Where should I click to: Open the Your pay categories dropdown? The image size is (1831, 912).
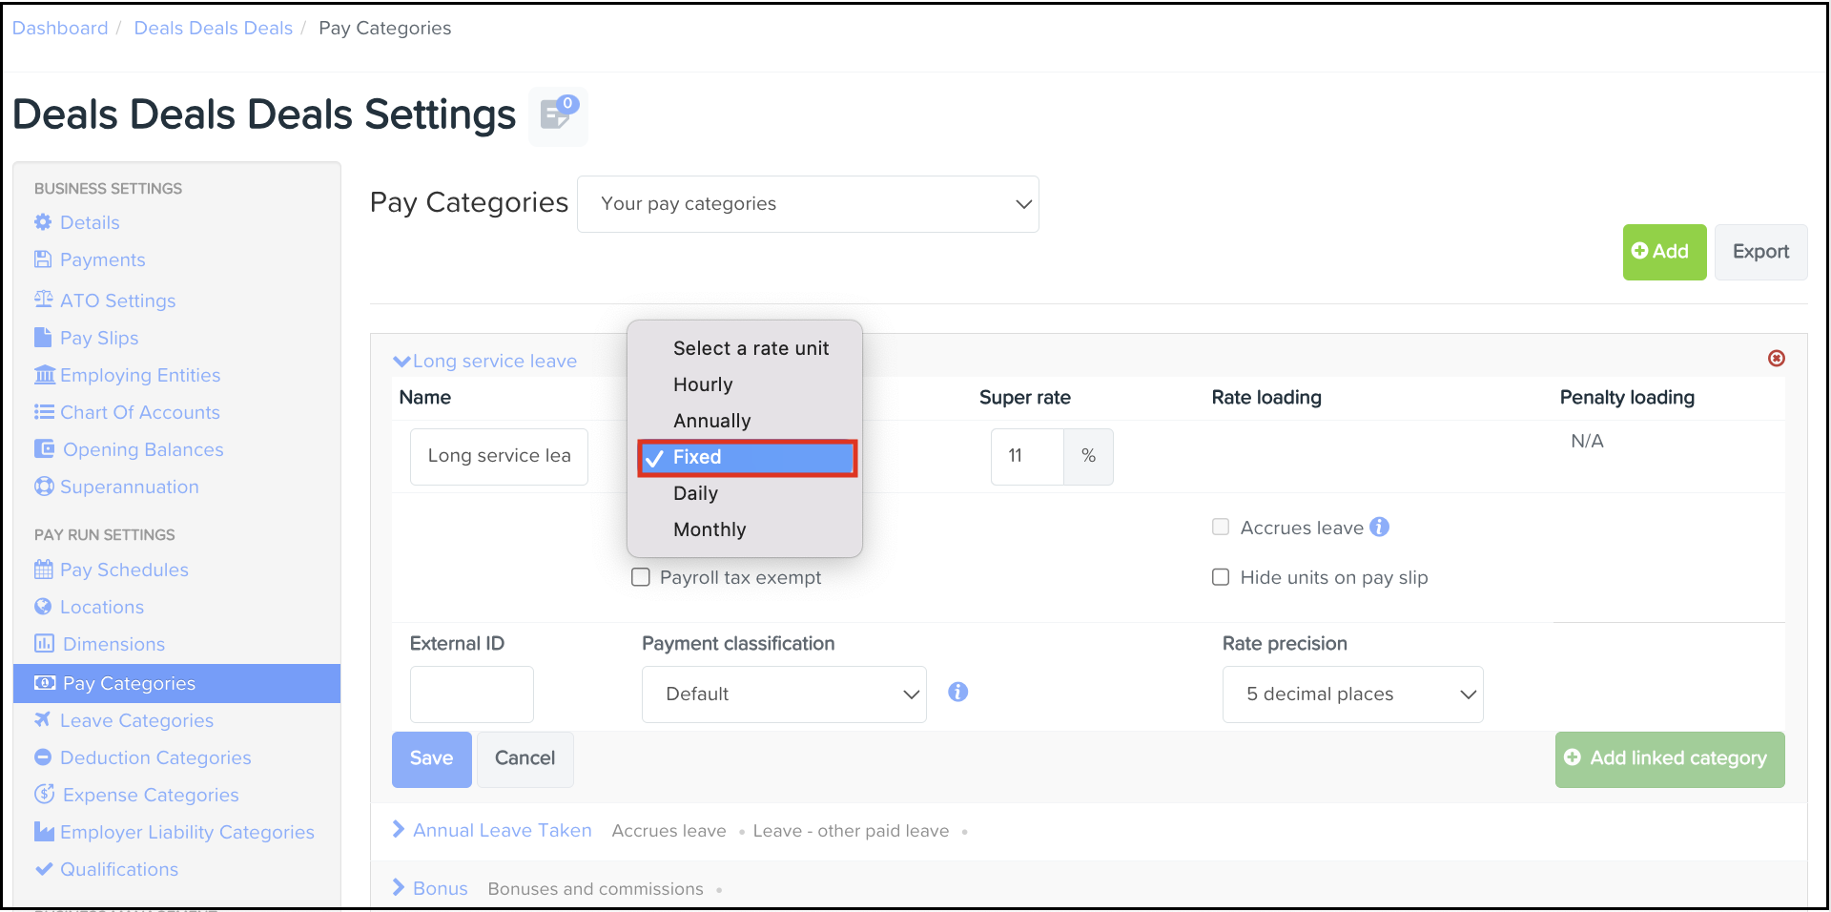tap(808, 204)
